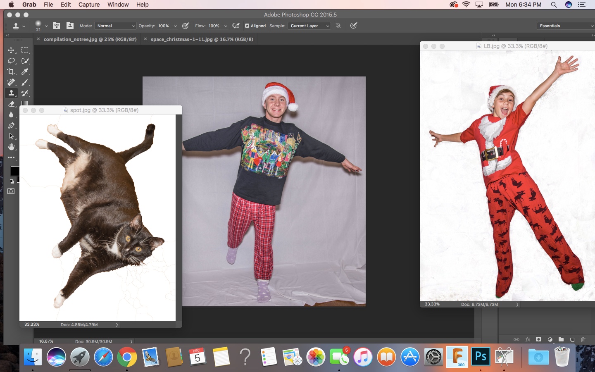Reset to default foreground and background colors
595x372 pixels.
[x=12, y=181]
